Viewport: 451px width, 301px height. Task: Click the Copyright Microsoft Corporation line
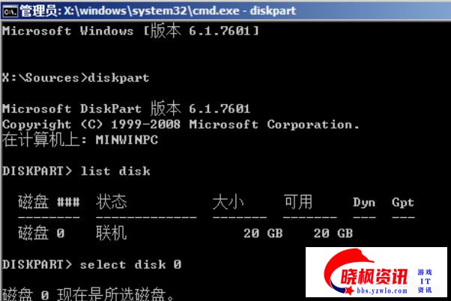click(x=181, y=124)
